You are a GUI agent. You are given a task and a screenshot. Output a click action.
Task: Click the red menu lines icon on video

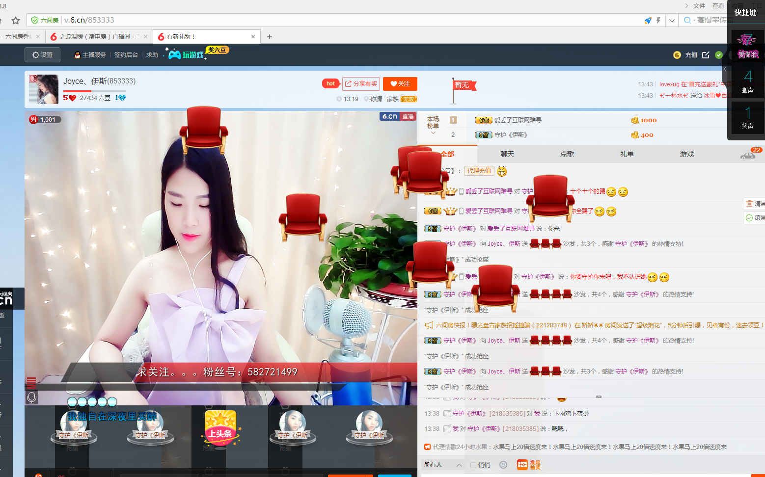pos(31,382)
